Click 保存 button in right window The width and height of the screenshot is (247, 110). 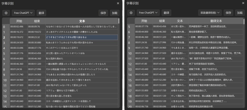[228, 13]
